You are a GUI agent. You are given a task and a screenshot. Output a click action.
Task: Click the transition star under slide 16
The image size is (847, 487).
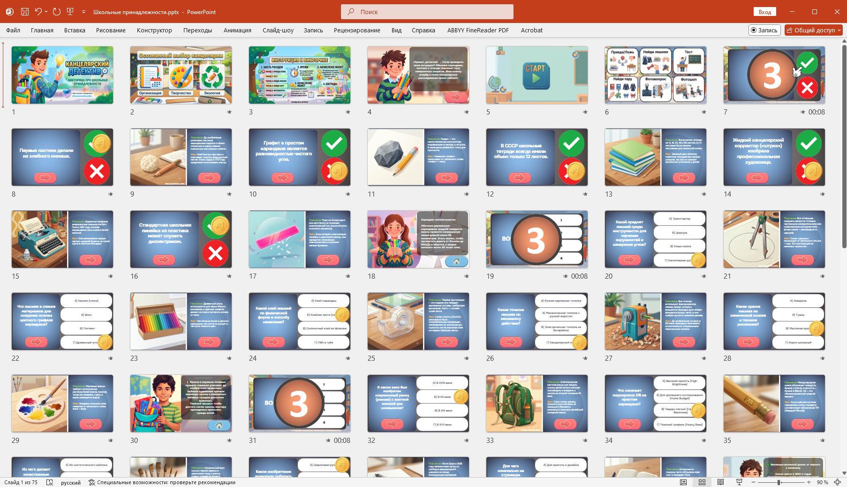click(x=229, y=276)
